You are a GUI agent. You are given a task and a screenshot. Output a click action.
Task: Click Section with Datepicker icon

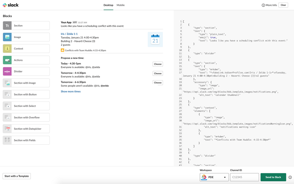7,129
